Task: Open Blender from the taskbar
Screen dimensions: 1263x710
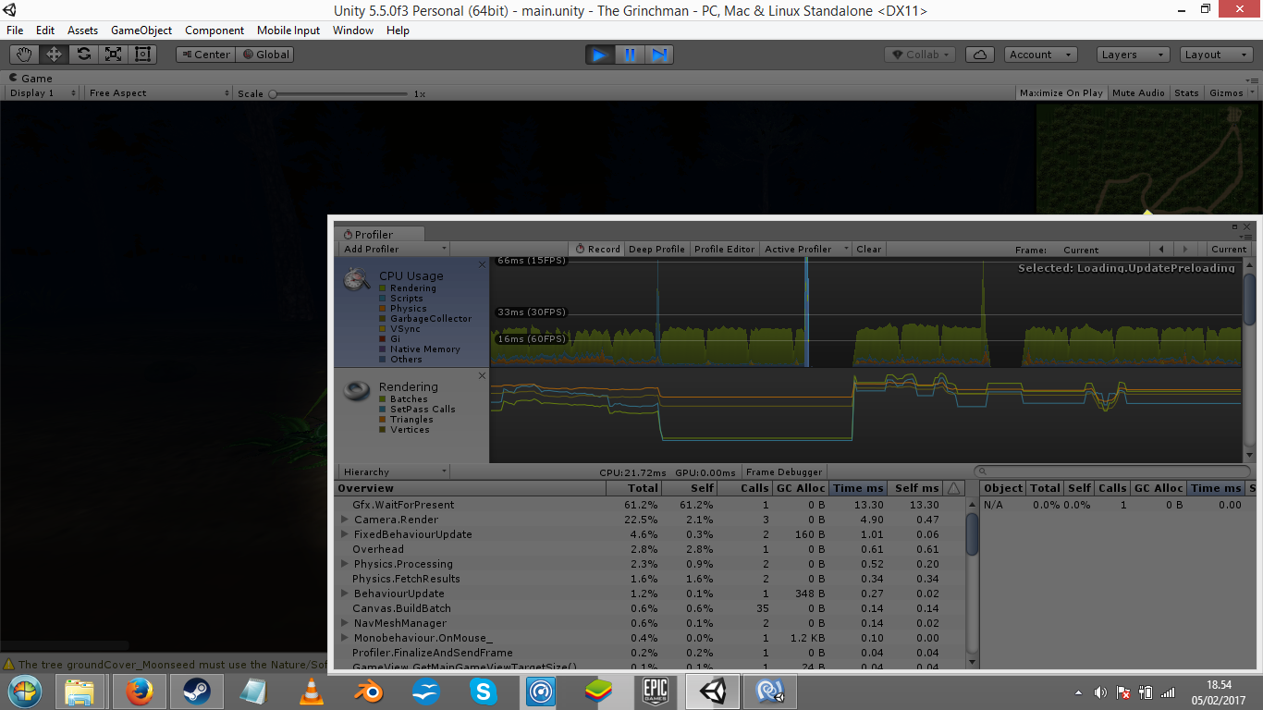Action: 369,691
